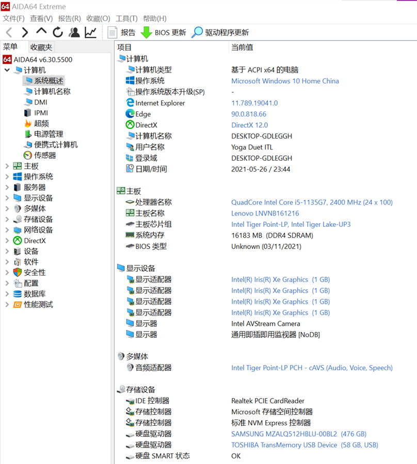Expand the 多媒体 tree node
This screenshot has height=464, width=417.
click(7, 209)
